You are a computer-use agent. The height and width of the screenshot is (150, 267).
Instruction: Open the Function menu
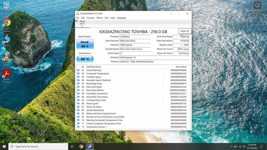[91, 18]
